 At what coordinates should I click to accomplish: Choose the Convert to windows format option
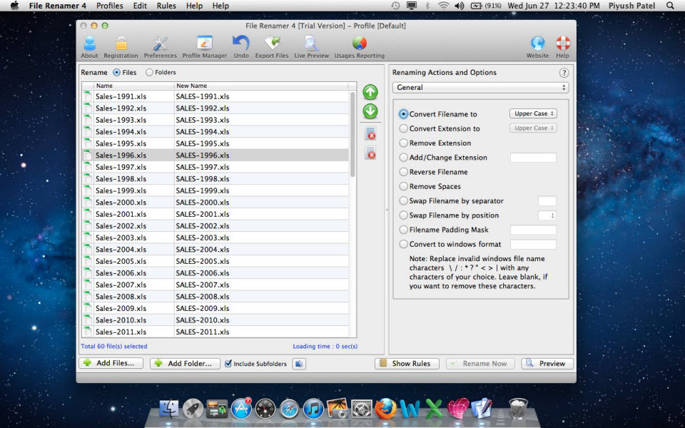click(404, 244)
